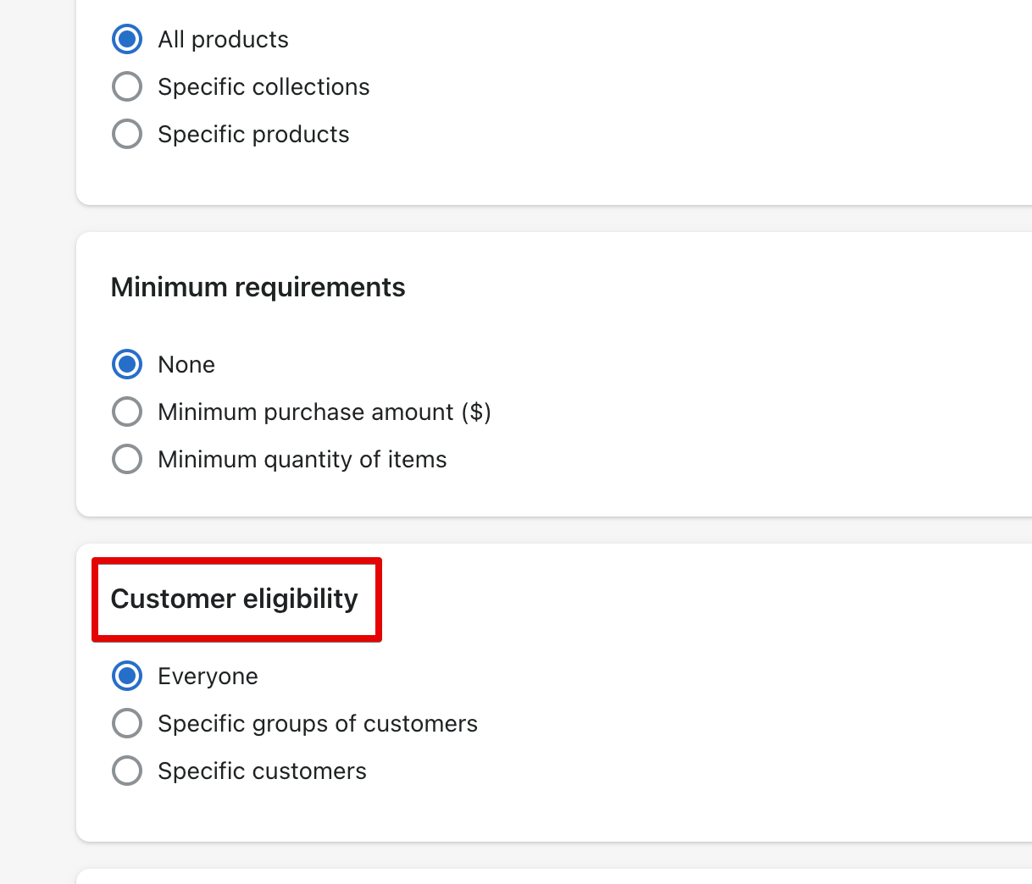Click the 'Specific products' text label

point(253,135)
